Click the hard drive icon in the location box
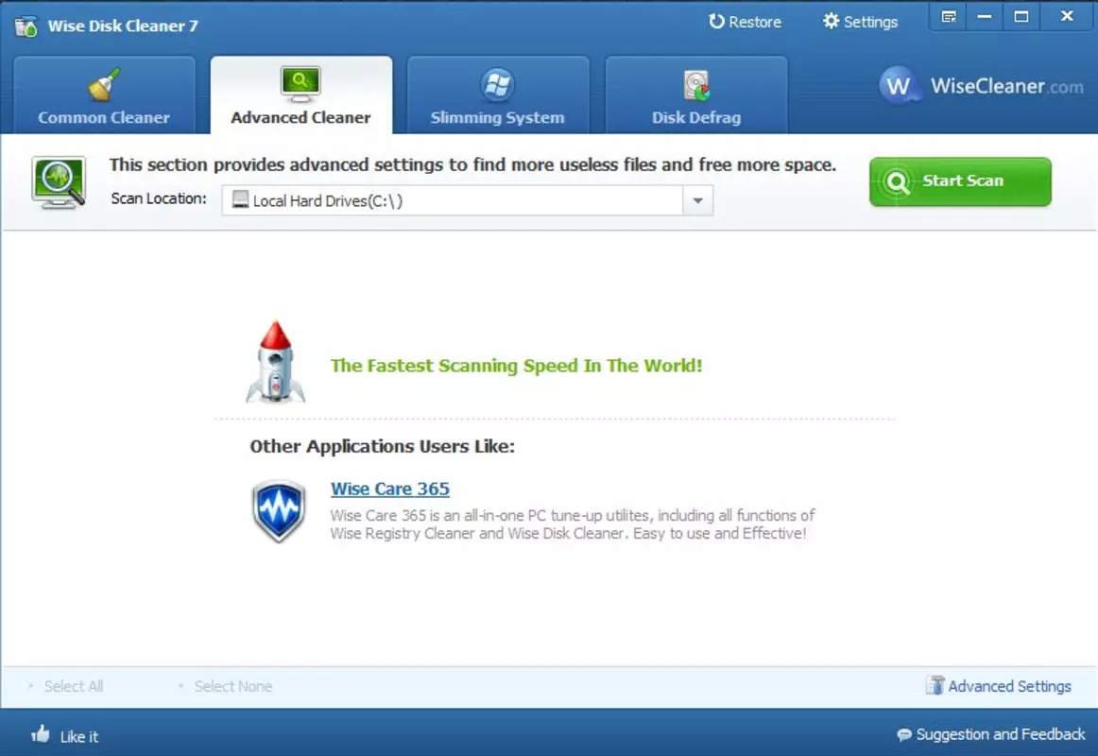The width and height of the screenshot is (1098, 756). (x=240, y=199)
